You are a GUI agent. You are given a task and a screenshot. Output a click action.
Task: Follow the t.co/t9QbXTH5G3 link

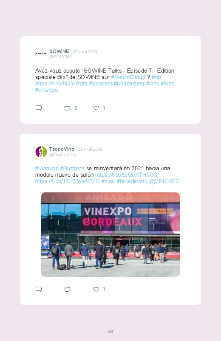click(126, 175)
